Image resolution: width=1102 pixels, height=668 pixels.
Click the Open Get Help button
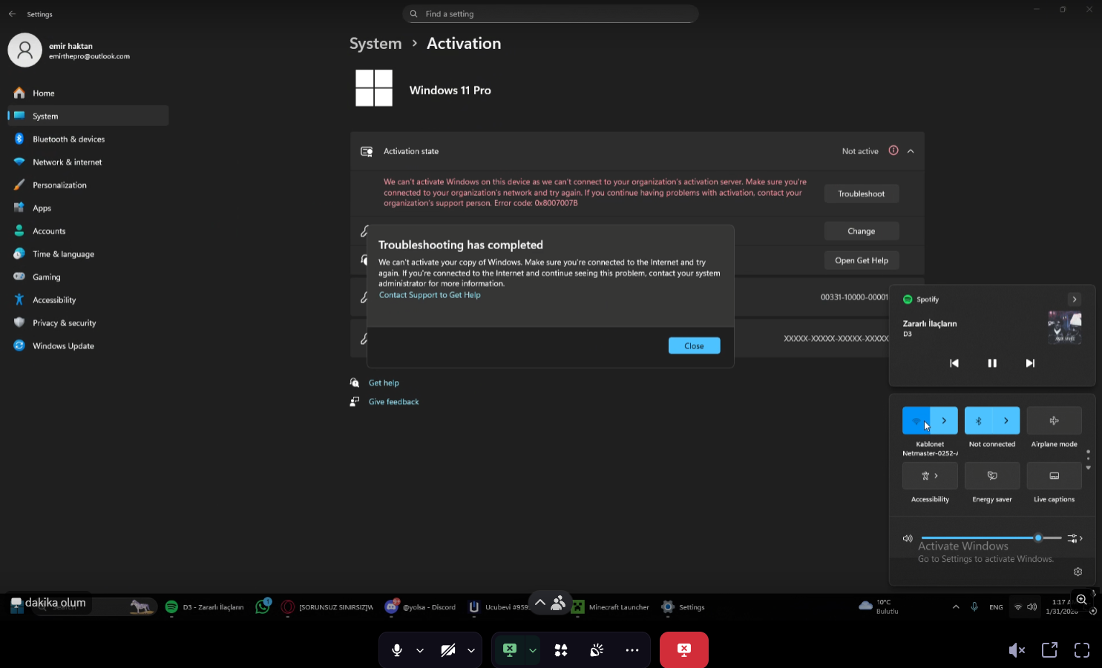(862, 261)
